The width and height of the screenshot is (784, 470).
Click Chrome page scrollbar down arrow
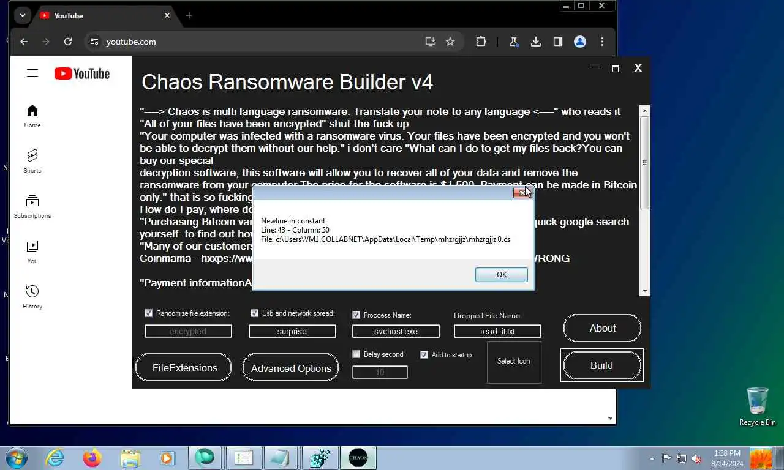pos(610,419)
